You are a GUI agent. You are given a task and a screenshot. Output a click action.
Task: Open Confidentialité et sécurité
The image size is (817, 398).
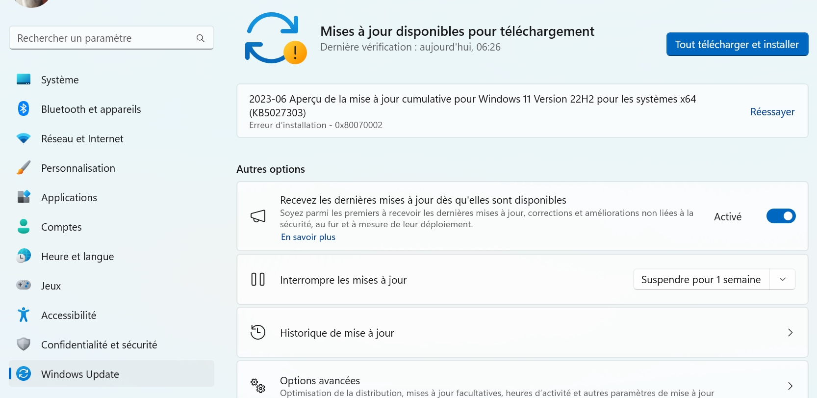tap(111, 345)
